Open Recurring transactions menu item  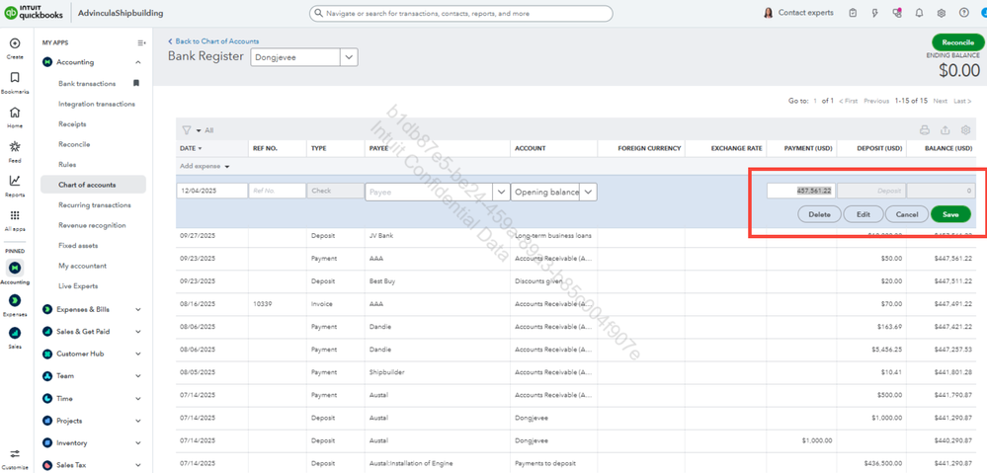95,205
